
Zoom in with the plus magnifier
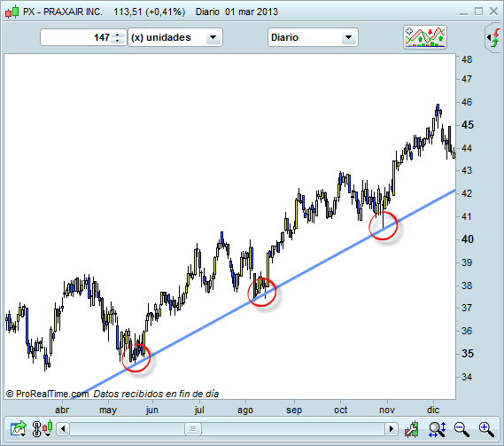click(x=486, y=429)
